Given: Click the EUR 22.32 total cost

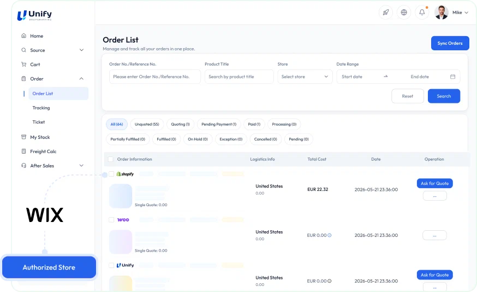Looking at the screenshot, I should (318, 189).
